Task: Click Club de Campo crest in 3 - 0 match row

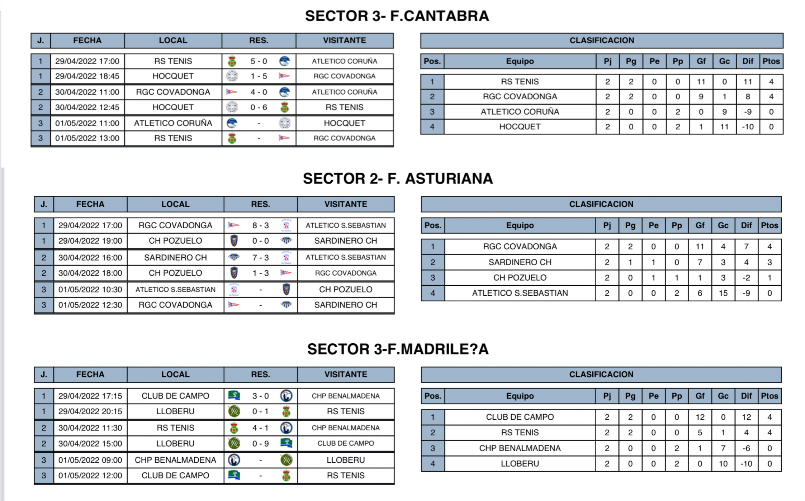Action: pos(234,396)
